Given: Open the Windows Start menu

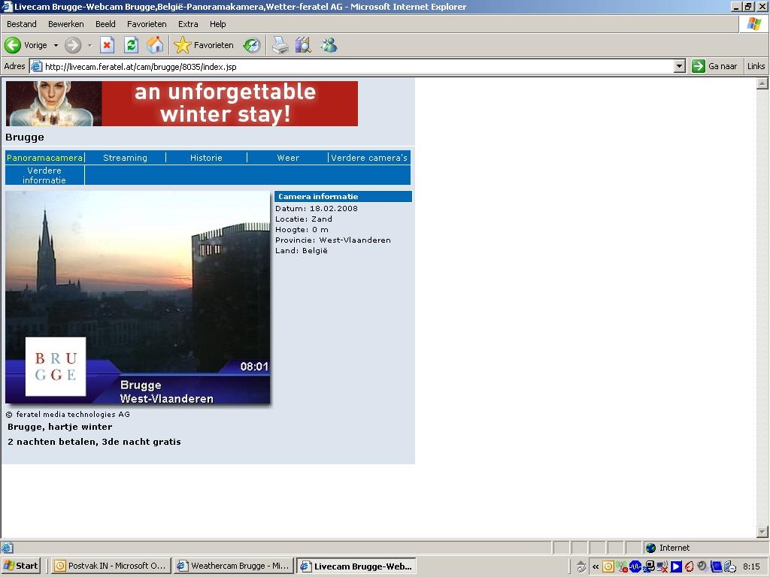Looking at the screenshot, I should pos(20,566).
